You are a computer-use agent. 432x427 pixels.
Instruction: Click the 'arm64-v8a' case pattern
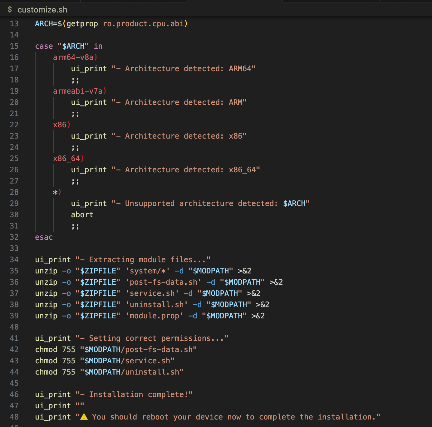(x=73, y=57)
